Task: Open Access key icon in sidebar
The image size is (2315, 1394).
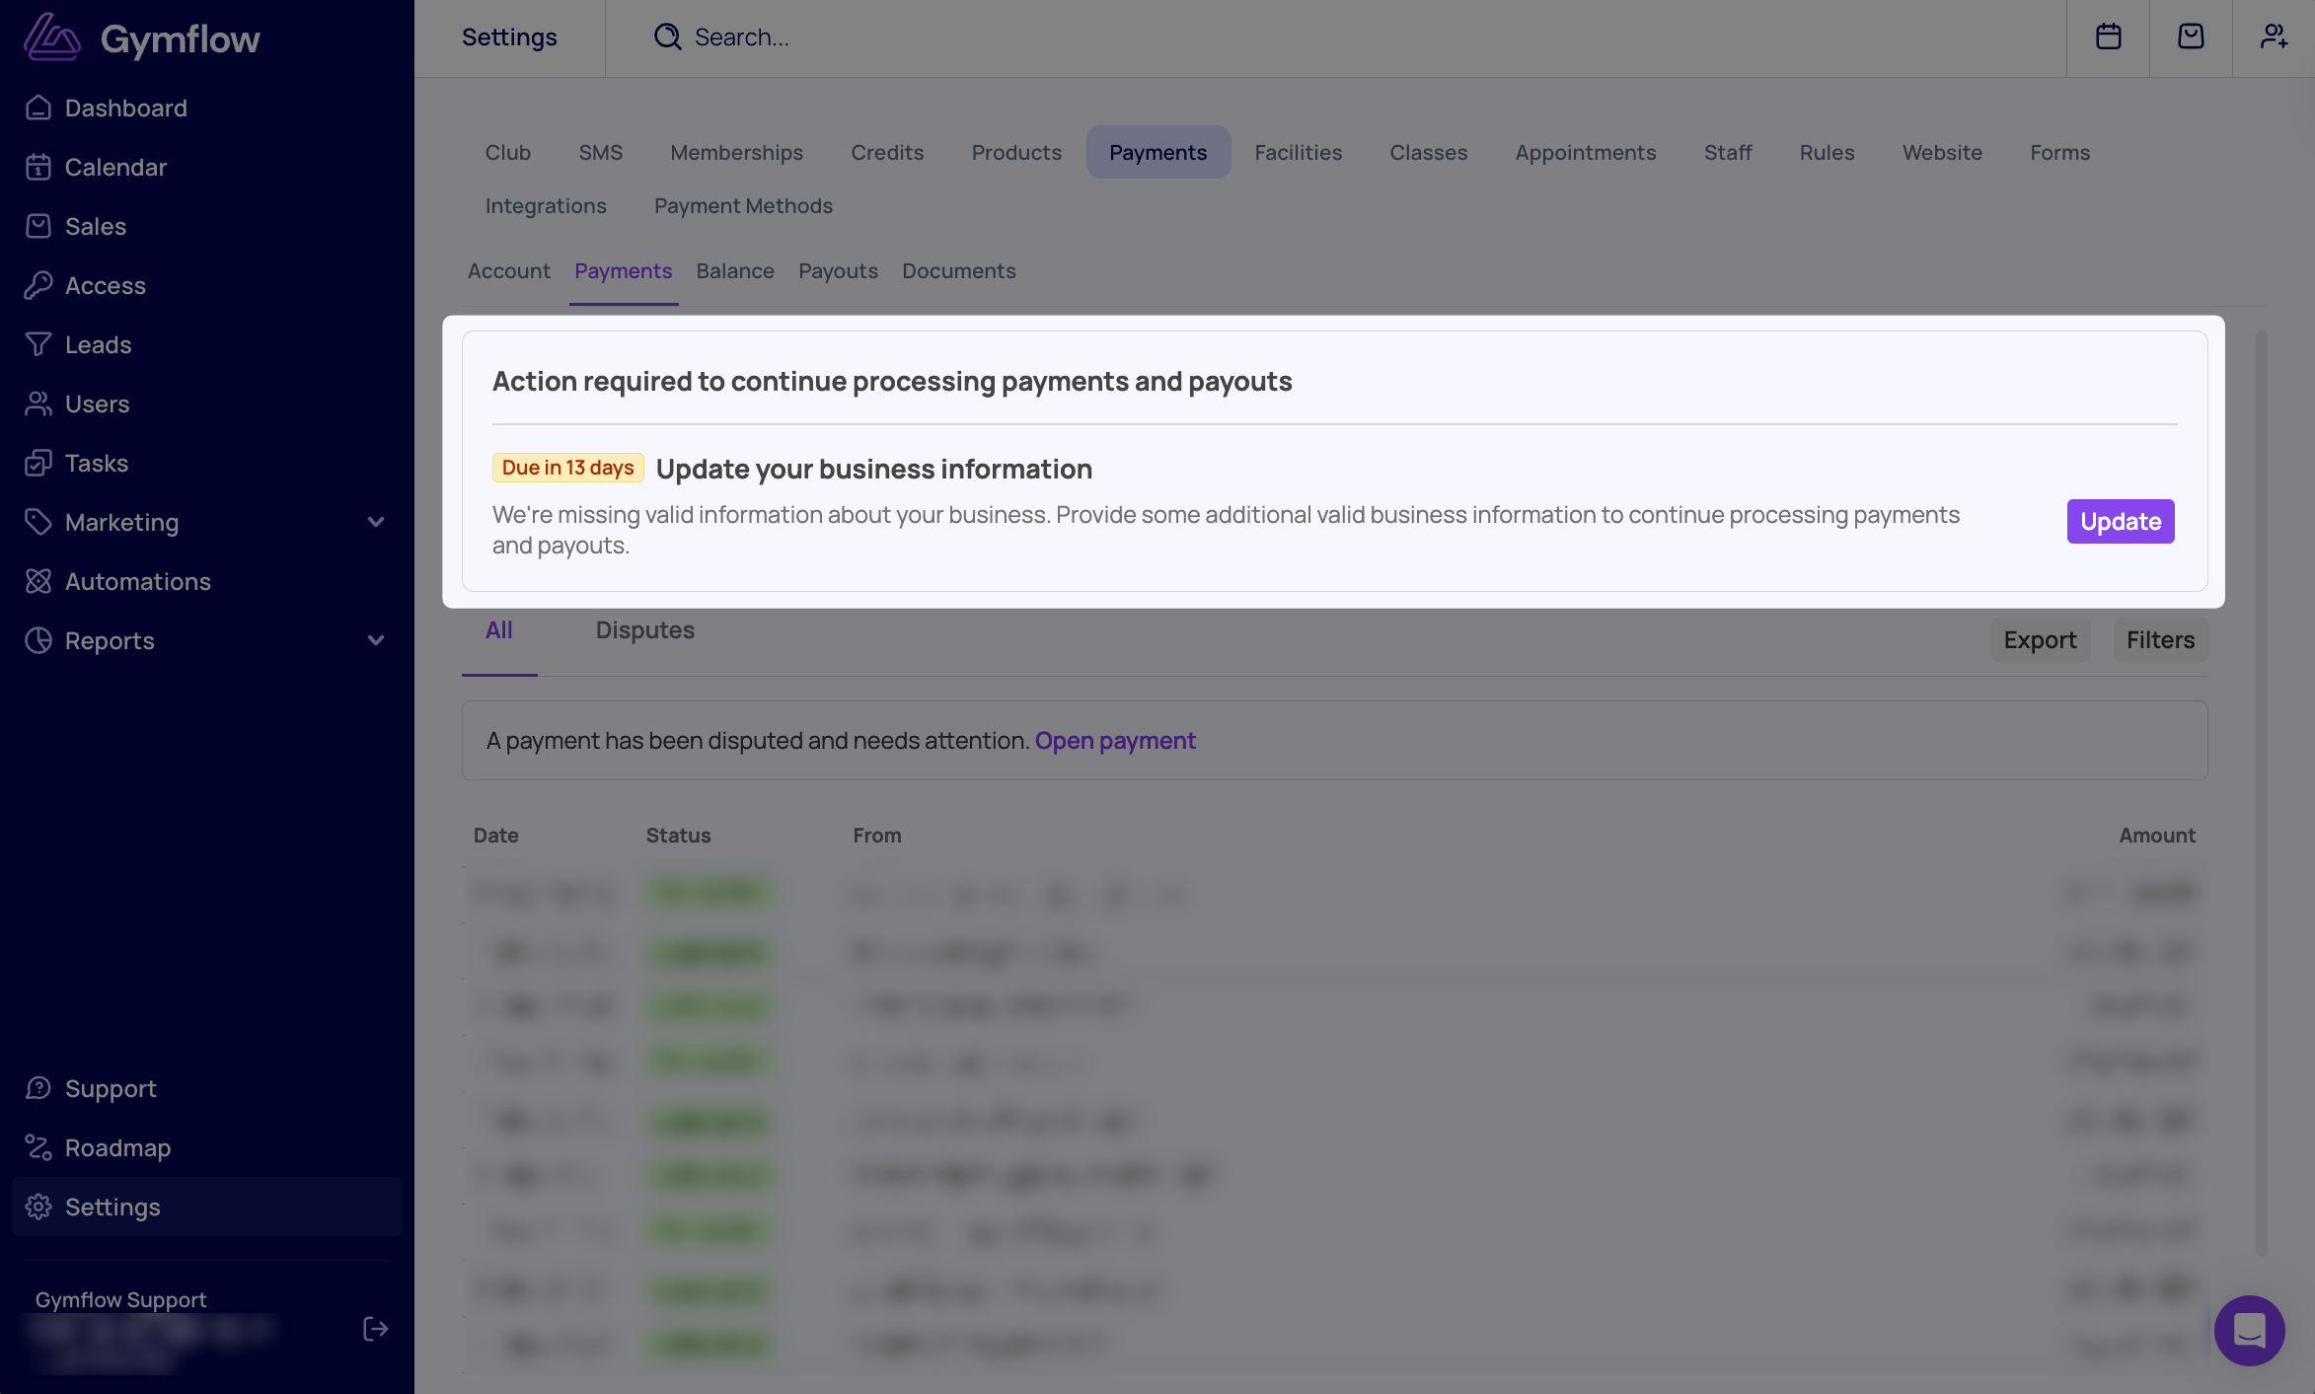Action: [38, 285]
